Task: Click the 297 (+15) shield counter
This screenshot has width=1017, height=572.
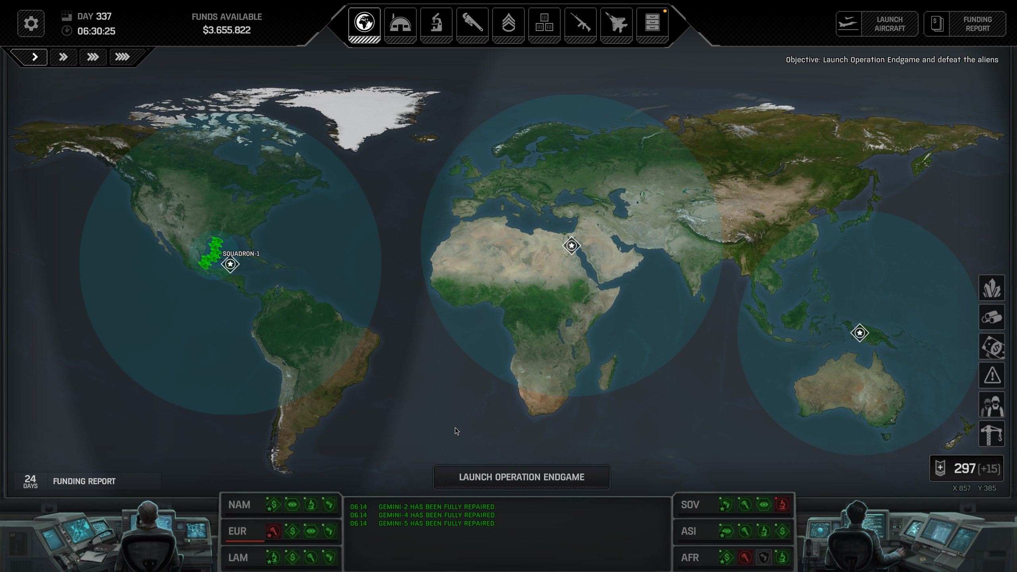Action: click(967, 468)
